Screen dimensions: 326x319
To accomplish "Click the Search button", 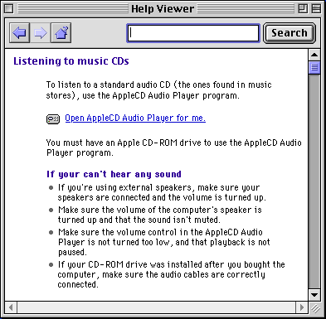I will pyautogui.click(x=290, y=33).
